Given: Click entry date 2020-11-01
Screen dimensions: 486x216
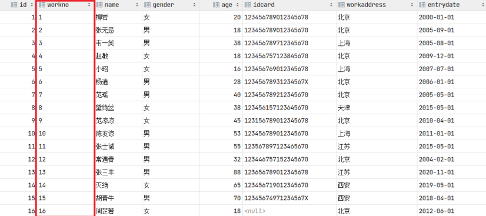Looking at the screenshot, I should pos(437,172).
